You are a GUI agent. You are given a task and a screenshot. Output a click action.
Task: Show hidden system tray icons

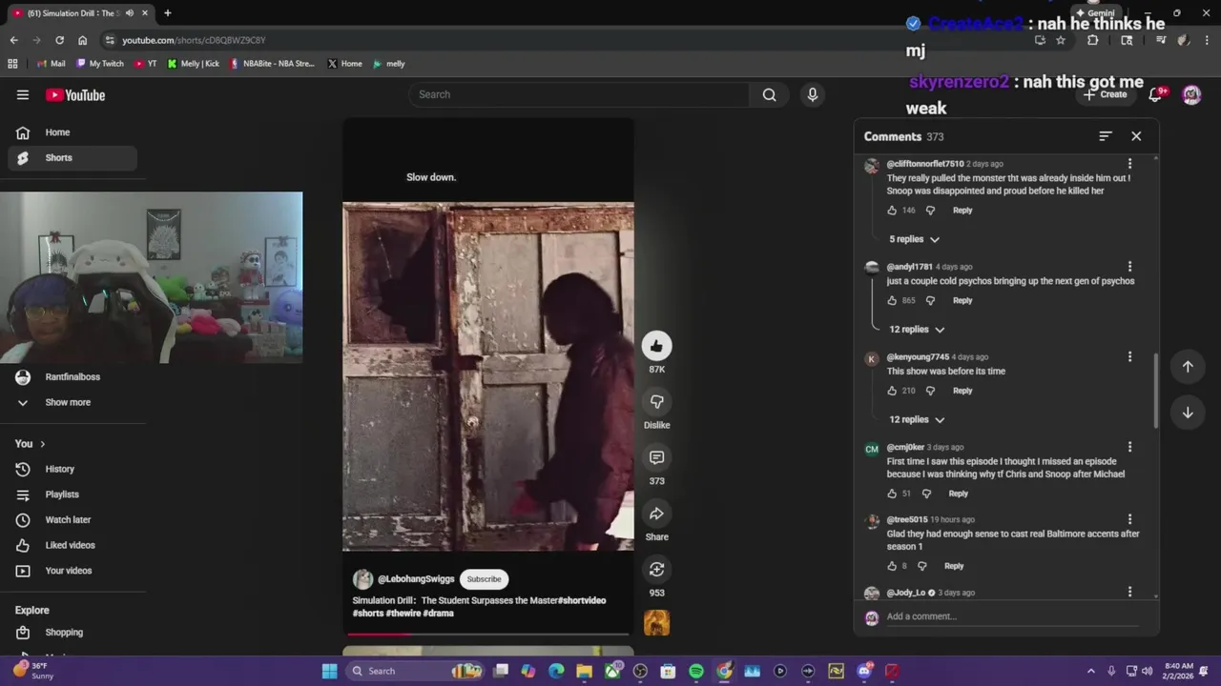point(1091,671)
